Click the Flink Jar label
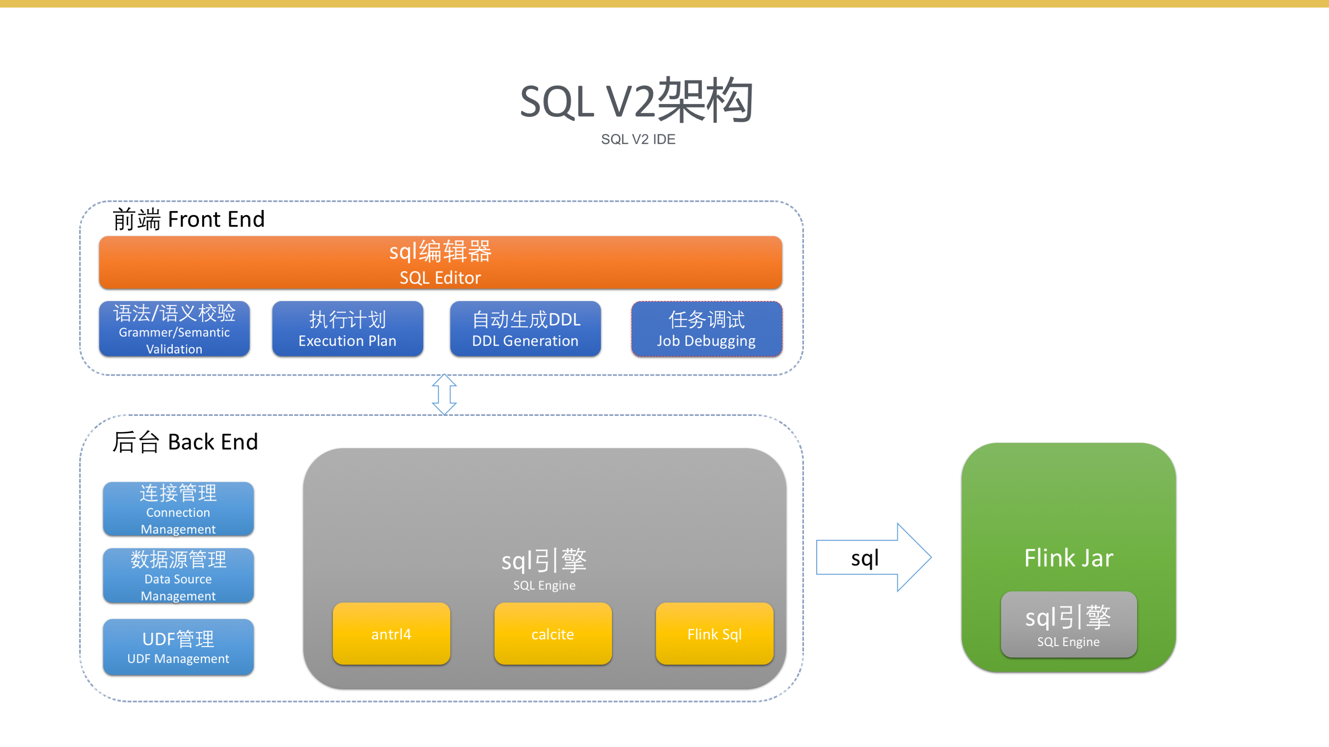This screenshot has height=747, width=1329. [1068, 558]
